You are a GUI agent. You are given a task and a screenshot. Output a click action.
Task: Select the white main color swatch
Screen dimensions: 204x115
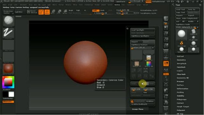coord(11,94)
